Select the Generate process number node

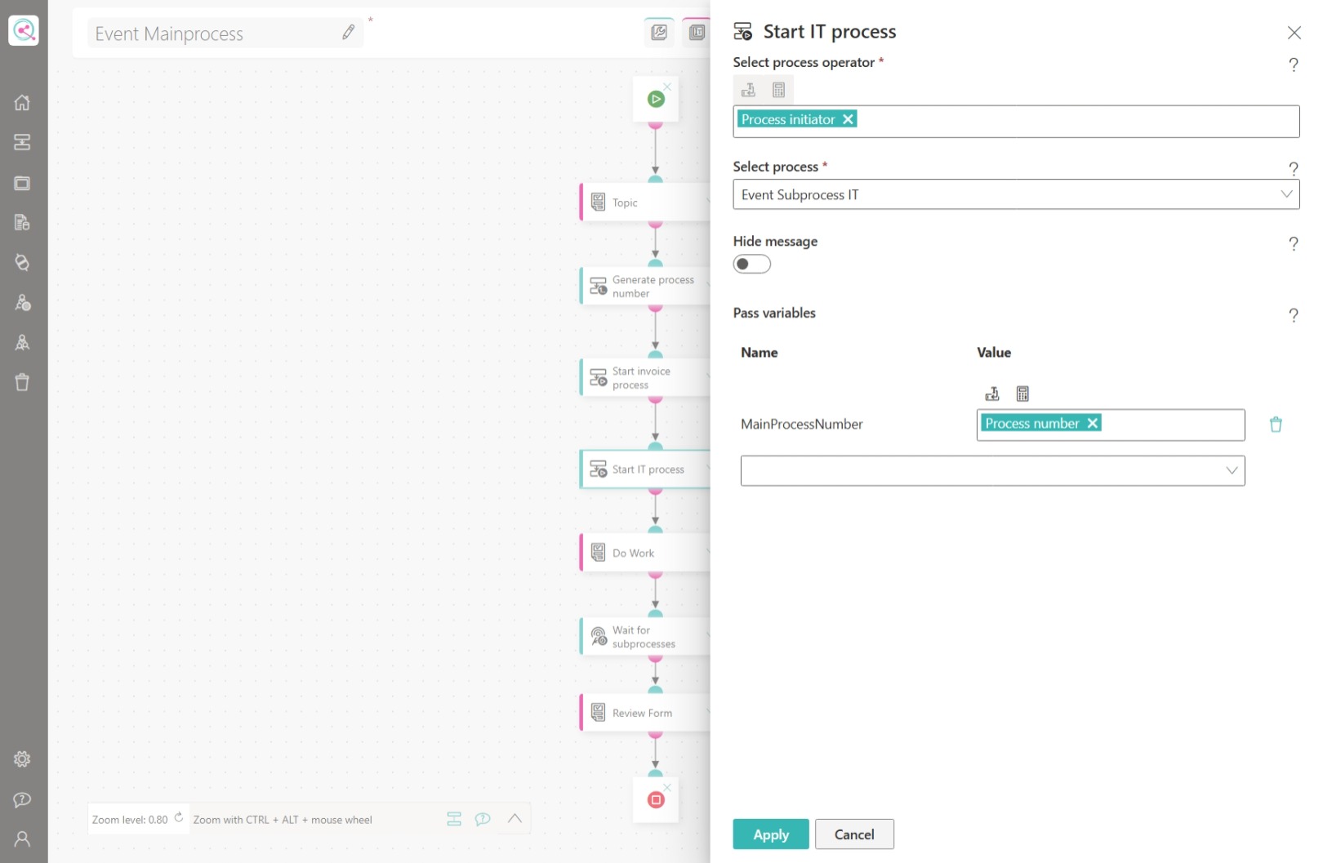coord(645,287)
